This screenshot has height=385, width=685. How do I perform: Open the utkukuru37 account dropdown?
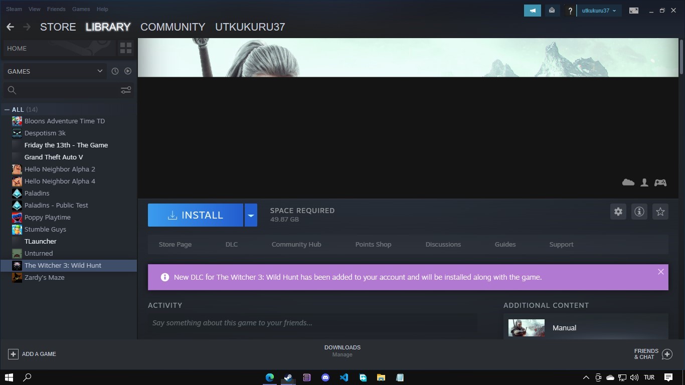click(x=599, y=11)
